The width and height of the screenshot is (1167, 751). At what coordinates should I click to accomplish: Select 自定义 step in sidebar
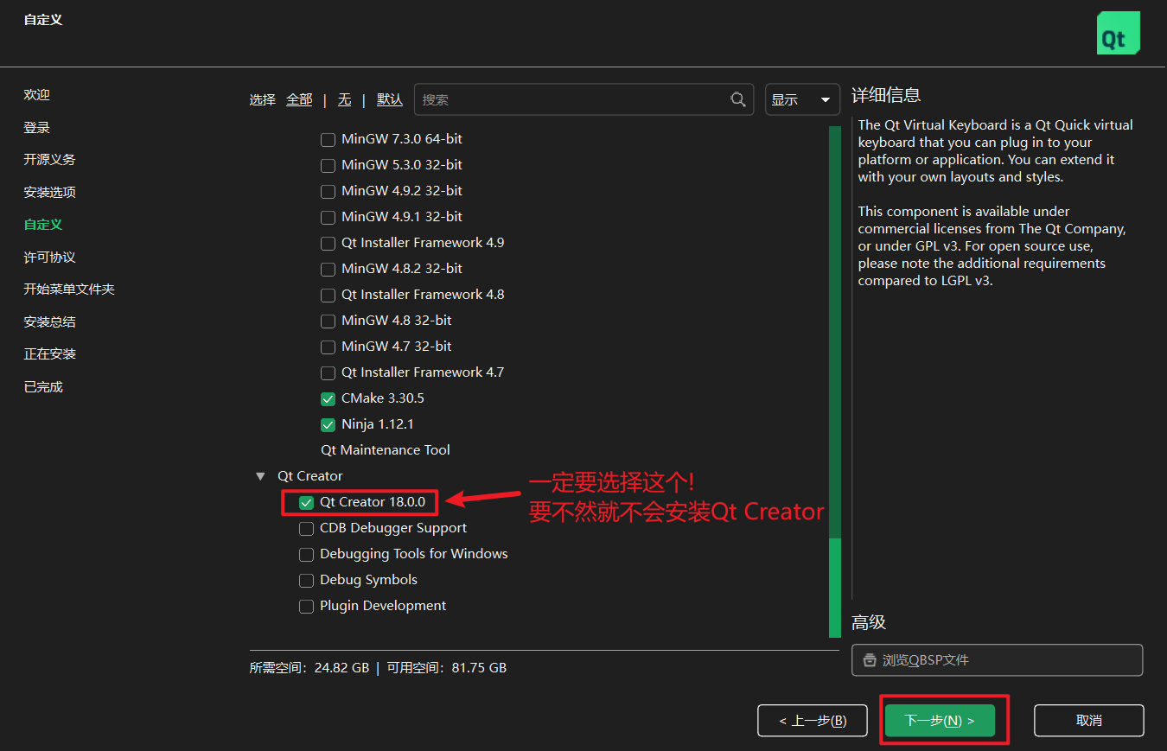43,225
